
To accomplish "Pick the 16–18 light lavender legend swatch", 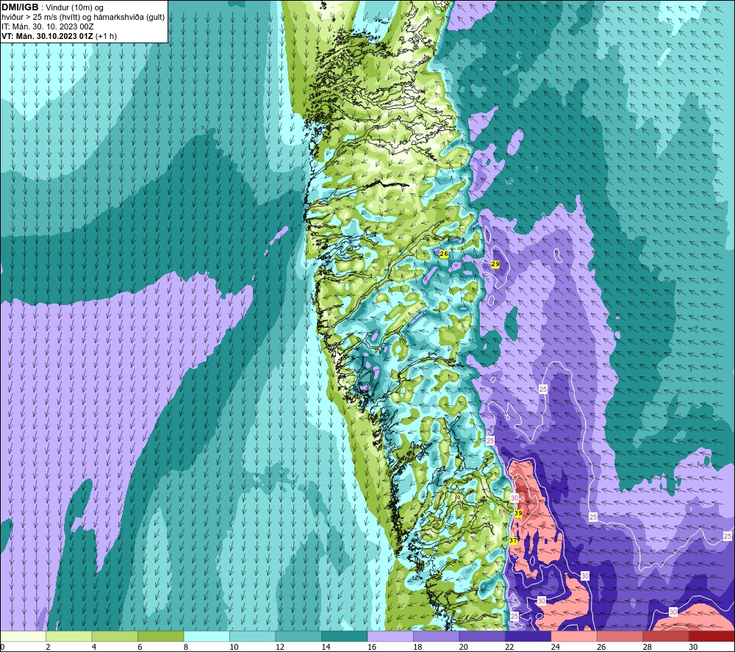I will [390, 636].
